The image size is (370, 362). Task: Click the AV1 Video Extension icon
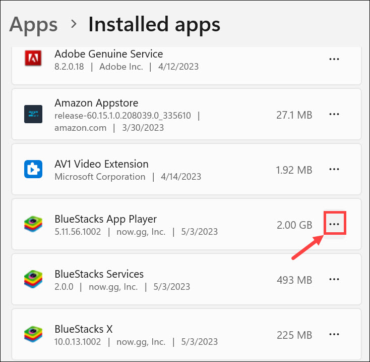33,169
